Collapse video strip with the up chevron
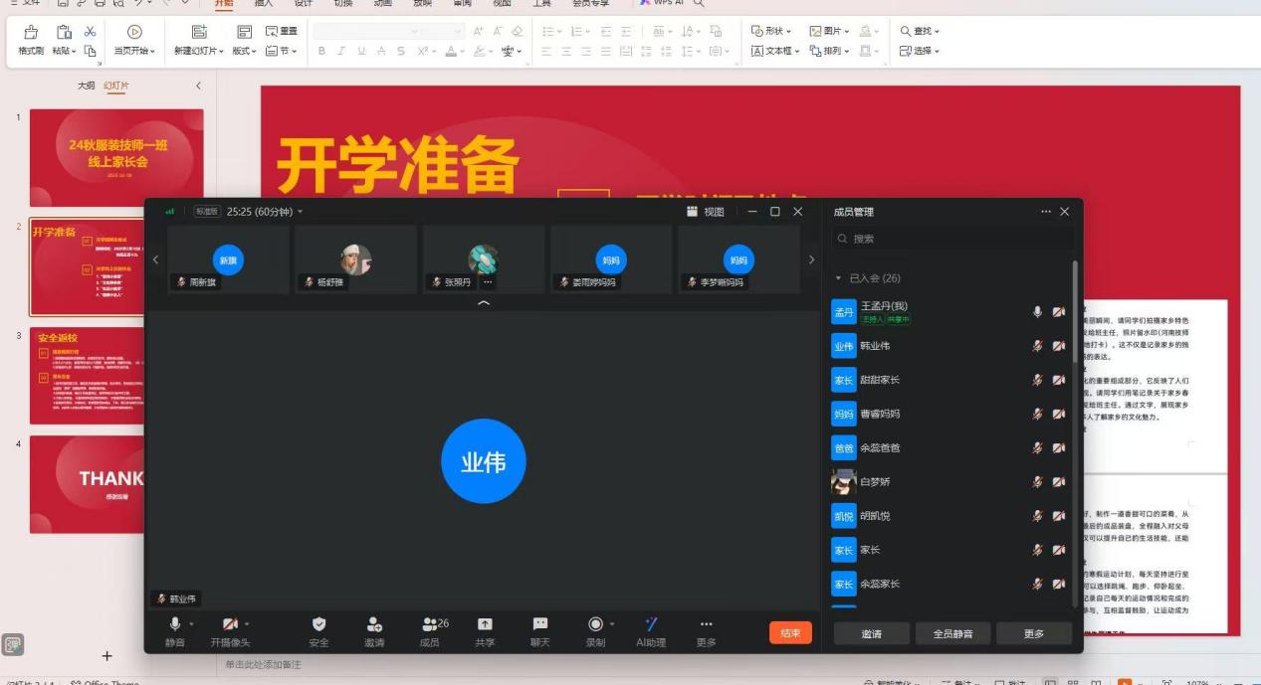Image resolution: width=1261 pixels, height=685 pixels. pyautogui.click(x=484, y=302)
